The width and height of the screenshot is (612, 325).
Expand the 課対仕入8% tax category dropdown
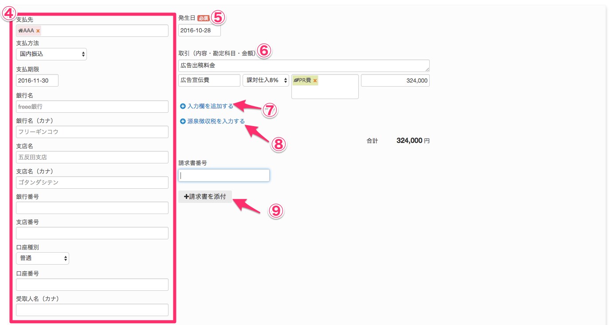[x=266, y=80]
